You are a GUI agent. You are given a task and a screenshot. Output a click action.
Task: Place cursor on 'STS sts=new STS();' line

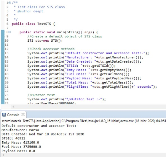(45, 40)
